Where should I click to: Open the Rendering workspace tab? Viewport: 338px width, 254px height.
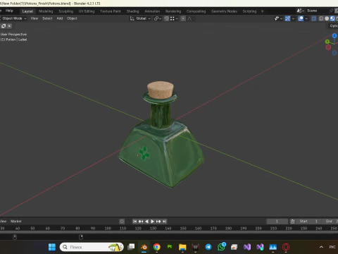(173, 11)
